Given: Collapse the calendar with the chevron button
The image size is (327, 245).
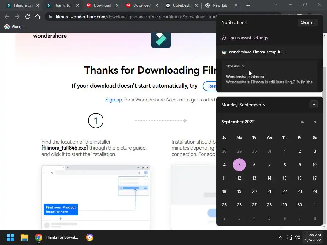Looking at the screenshot, I should 314,105.
